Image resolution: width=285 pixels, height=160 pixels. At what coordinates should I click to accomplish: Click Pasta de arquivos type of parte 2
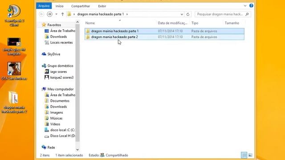pos(204,37)
